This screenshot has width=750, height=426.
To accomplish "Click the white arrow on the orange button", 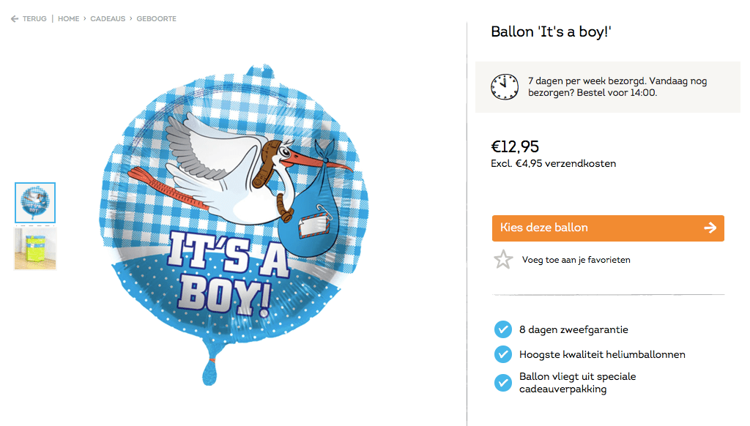I will (x=709, y=228).
